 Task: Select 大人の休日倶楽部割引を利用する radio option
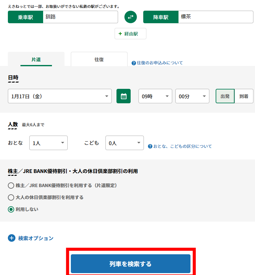(11, 197)
